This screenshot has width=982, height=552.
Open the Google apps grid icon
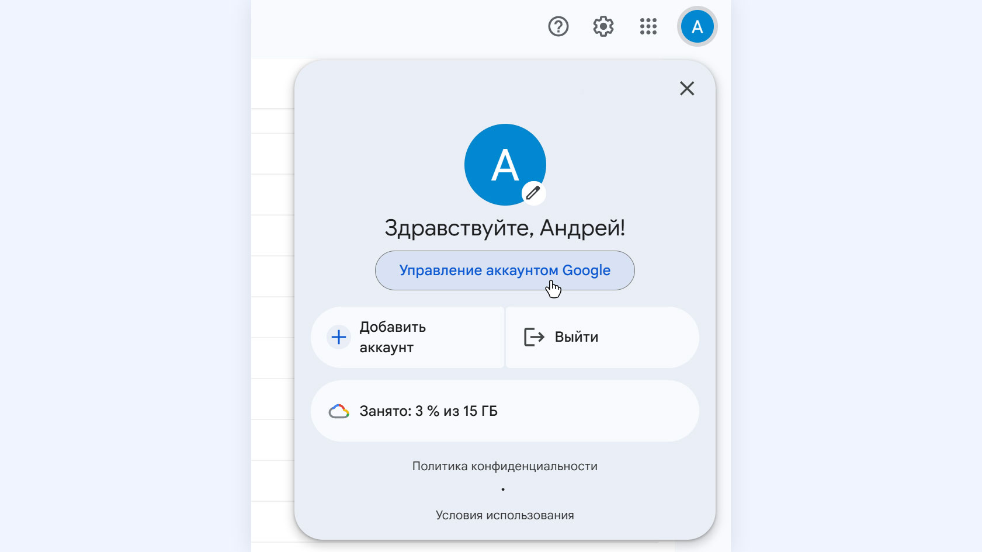click(648, 26)
